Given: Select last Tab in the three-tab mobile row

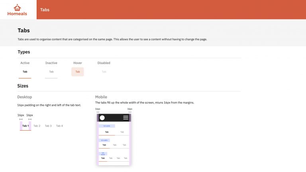Looking at the screenshot, I should click(x=124, y=145).
